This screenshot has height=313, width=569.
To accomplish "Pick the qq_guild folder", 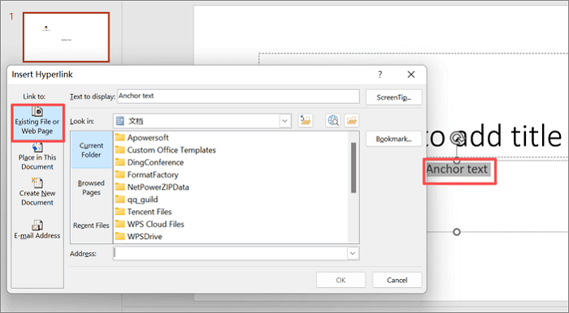I will click(137, 199).
